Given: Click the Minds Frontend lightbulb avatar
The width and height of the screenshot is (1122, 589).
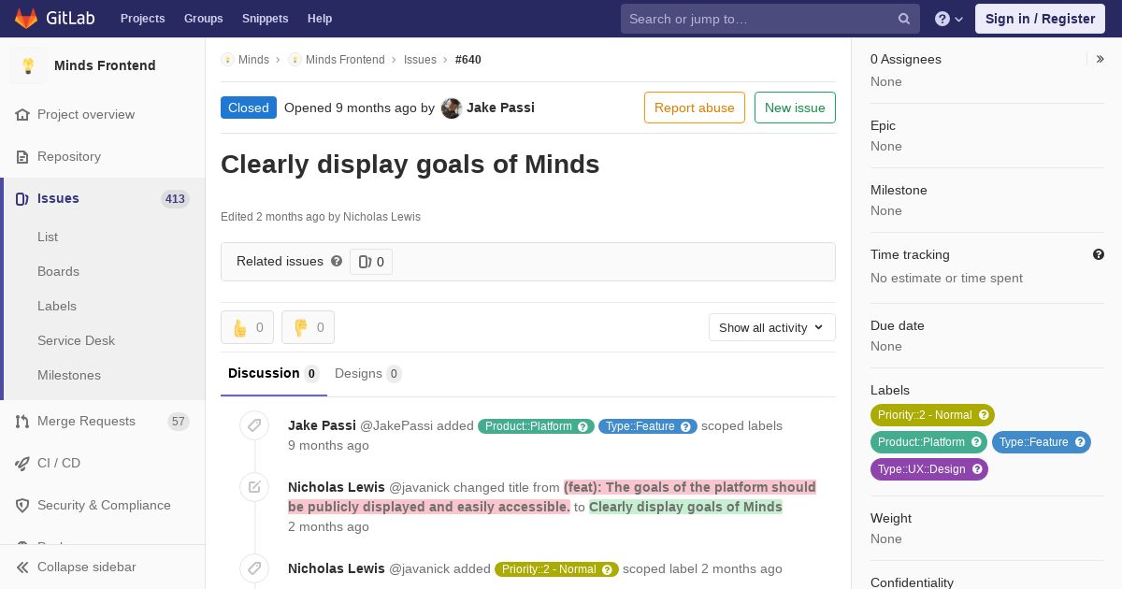Looking at the screenshot, I should (x=28, y=65).
